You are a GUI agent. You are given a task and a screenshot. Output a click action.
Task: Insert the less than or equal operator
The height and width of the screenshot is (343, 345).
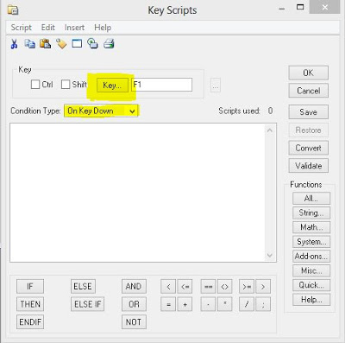pyautogui.click(x=185, y=287)
